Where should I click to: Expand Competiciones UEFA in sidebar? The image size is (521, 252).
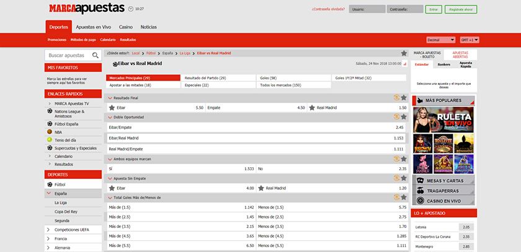[48, 230]
